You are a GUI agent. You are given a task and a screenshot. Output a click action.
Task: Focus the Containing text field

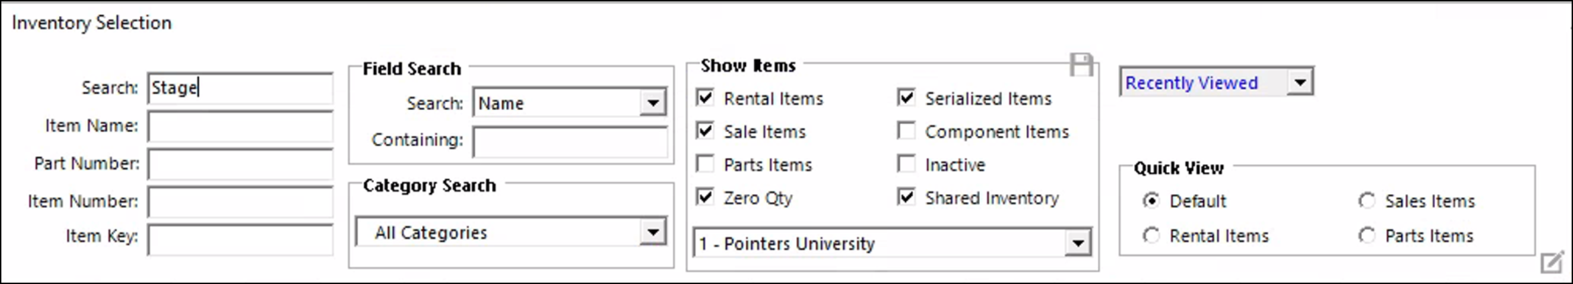pos(570,141)
